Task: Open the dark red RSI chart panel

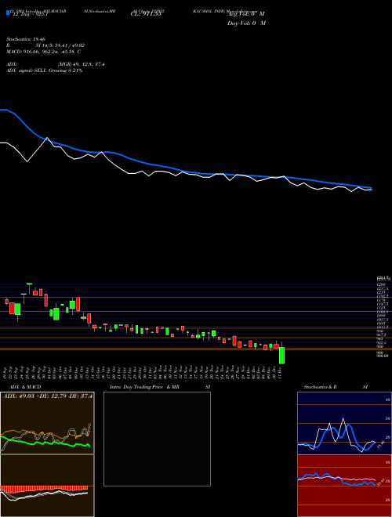Action: pos(344,486)
